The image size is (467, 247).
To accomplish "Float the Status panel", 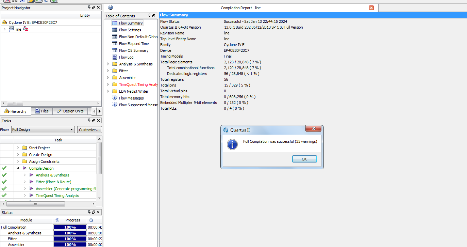I will tap(94, 212).
